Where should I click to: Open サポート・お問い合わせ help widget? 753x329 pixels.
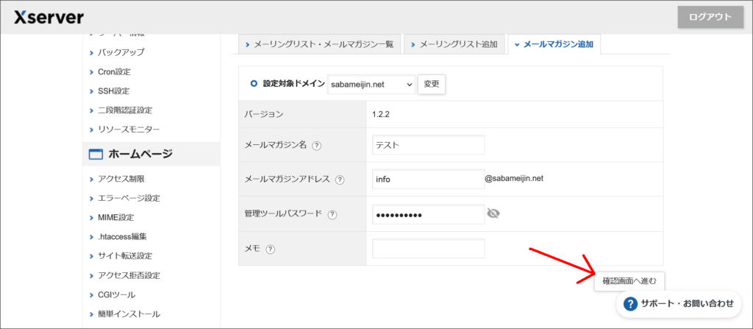[x=679, y=303]
